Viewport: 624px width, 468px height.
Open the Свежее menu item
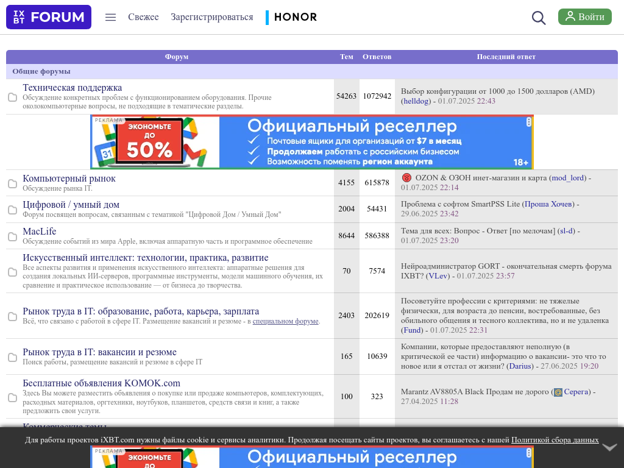point(143,17)
